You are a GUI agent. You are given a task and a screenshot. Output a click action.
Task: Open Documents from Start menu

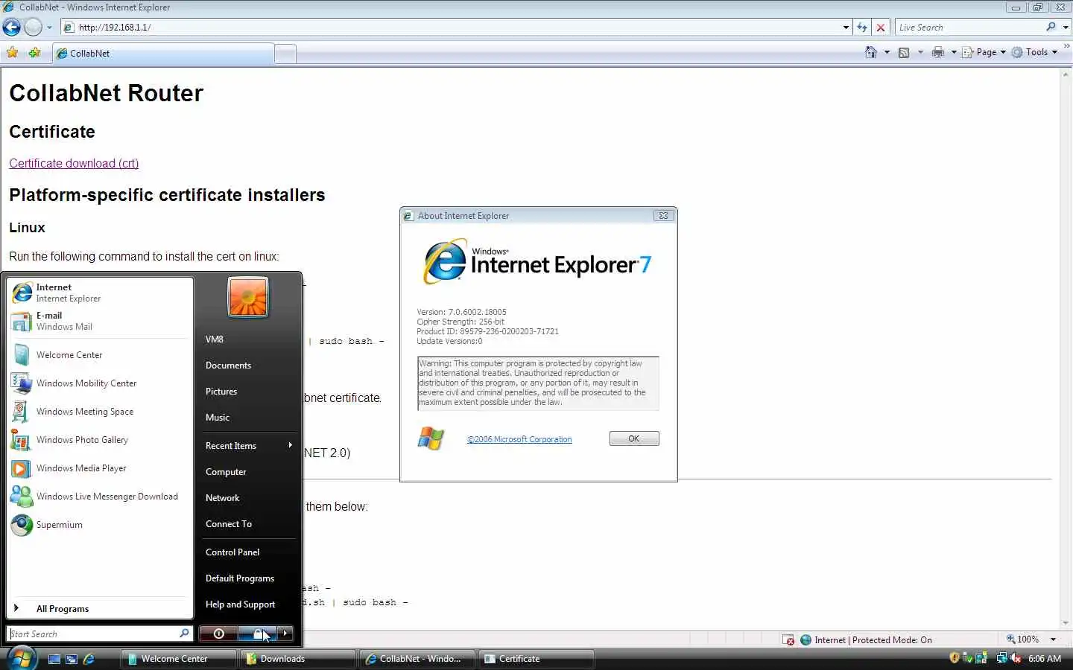(x=248, y=366)
